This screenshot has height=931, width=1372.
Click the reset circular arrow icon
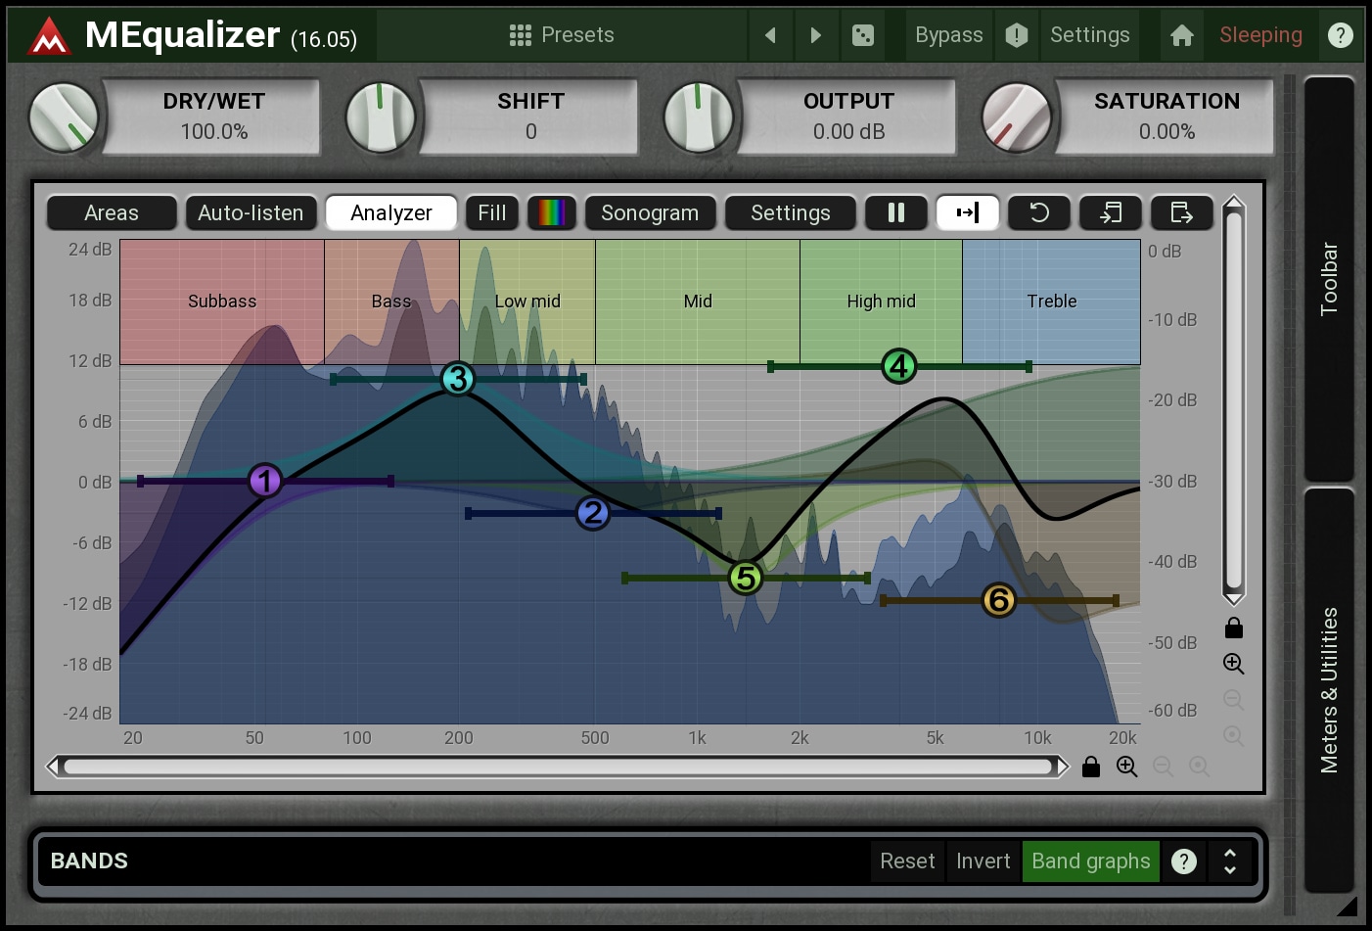coord(1039,212)
